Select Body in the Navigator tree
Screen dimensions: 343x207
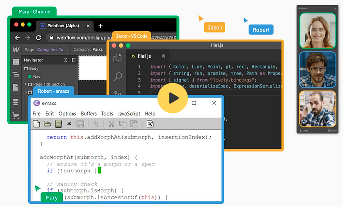coord(31,69)
